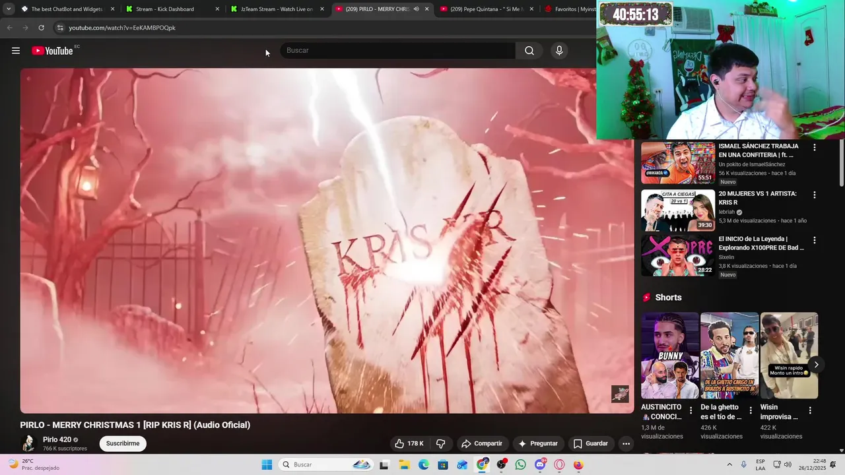This screenshot has height=475, width=845.
Task: Click the YouTube Buscar search field
Action: pyautogui.click(x=398, y=51)
